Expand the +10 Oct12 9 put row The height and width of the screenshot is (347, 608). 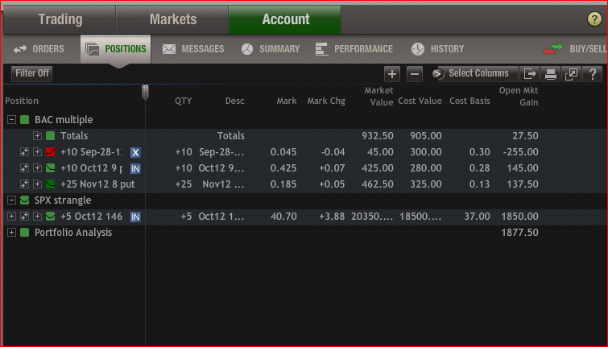point(37,168)
